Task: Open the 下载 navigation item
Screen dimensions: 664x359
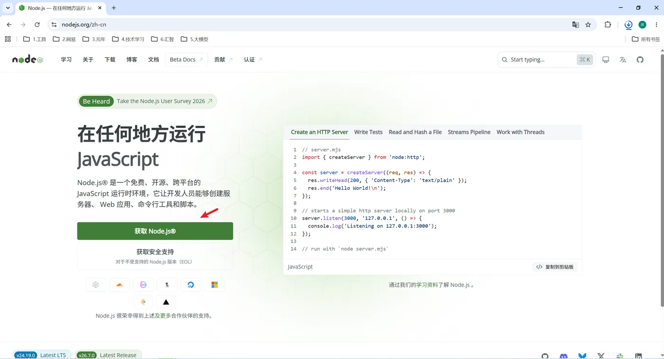Action: point(110,60)
